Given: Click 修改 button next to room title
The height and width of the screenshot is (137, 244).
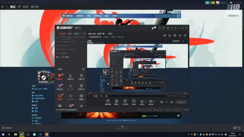Looking at the screenshot, I should pyautogui.click(x=110, y=33).
